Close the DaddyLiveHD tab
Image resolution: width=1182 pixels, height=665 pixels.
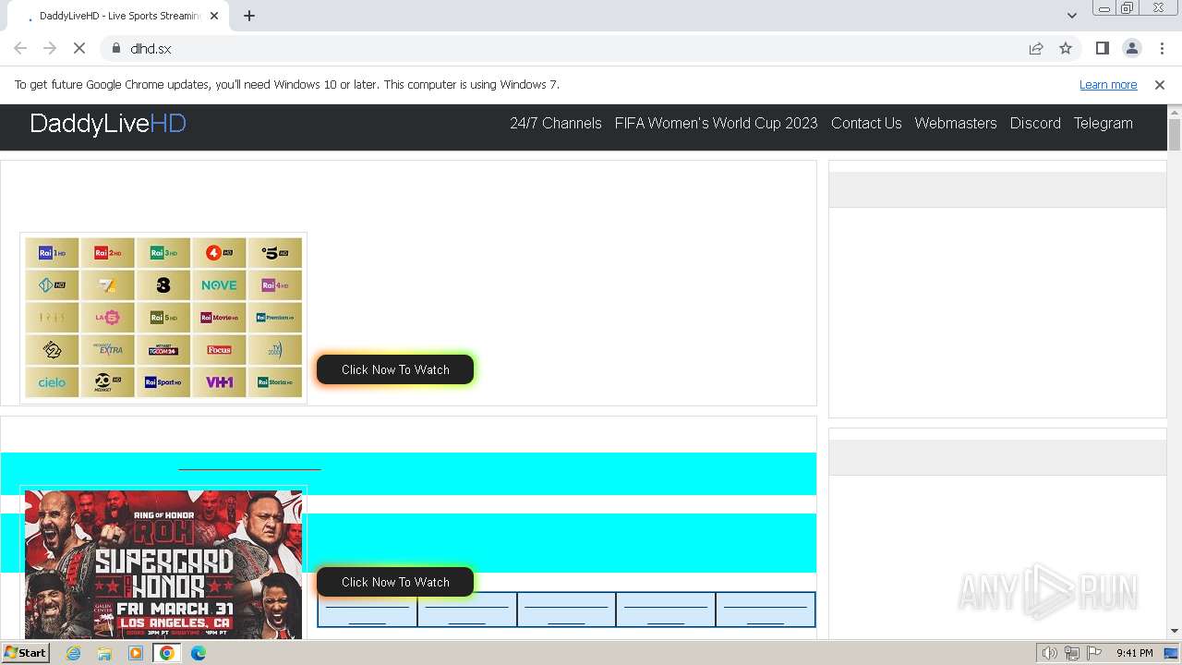(214, 16)
